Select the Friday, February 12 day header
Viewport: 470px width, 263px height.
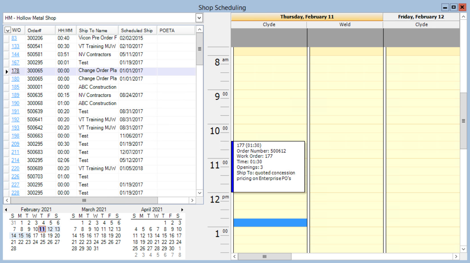(x=421, y=17)
